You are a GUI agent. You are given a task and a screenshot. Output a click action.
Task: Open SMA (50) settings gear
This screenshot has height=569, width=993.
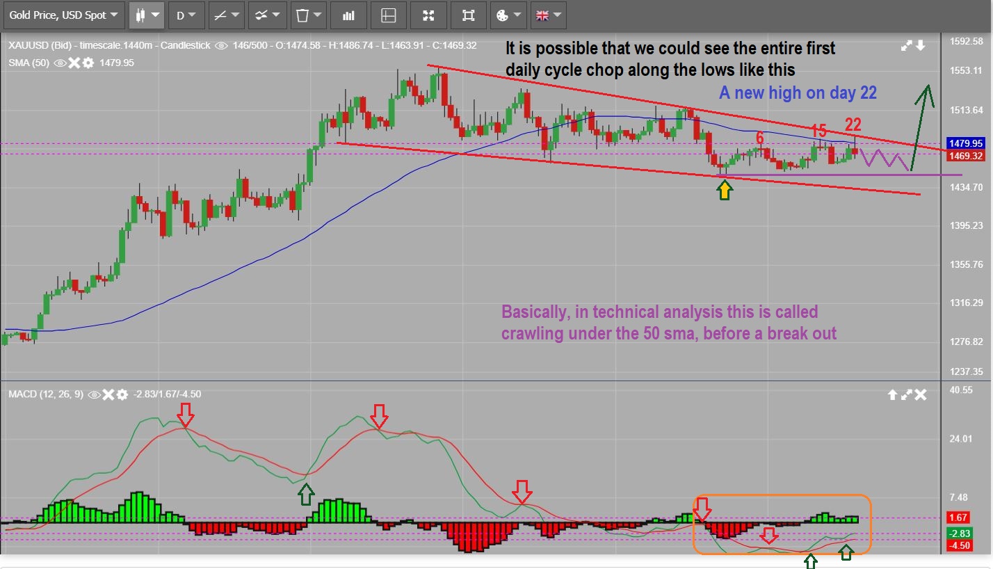[88, 63]
